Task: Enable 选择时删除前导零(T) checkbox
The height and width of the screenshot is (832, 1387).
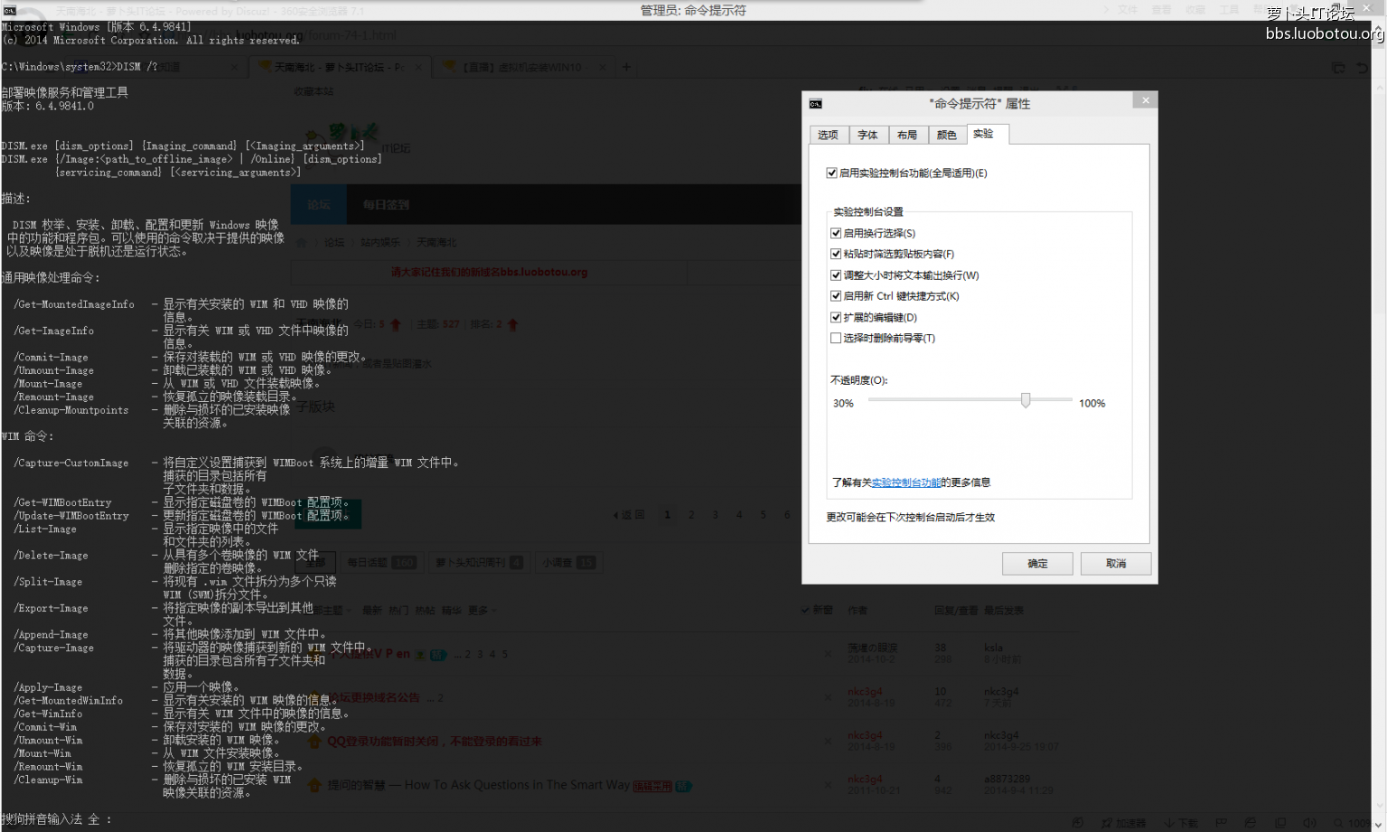Action: [836, 338]
